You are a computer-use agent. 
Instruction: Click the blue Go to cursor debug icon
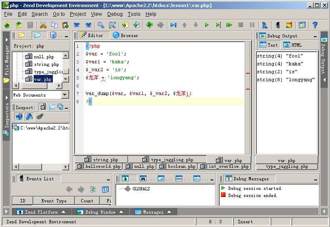tap(174, 25)
